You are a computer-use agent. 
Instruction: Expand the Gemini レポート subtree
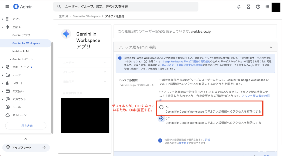(10, 59)
